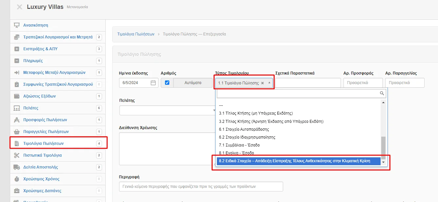Image resolution: width=438 pixels, height=202 pixels.
Task: Click the Μετονομασία rename link
Action: point(77,7)
